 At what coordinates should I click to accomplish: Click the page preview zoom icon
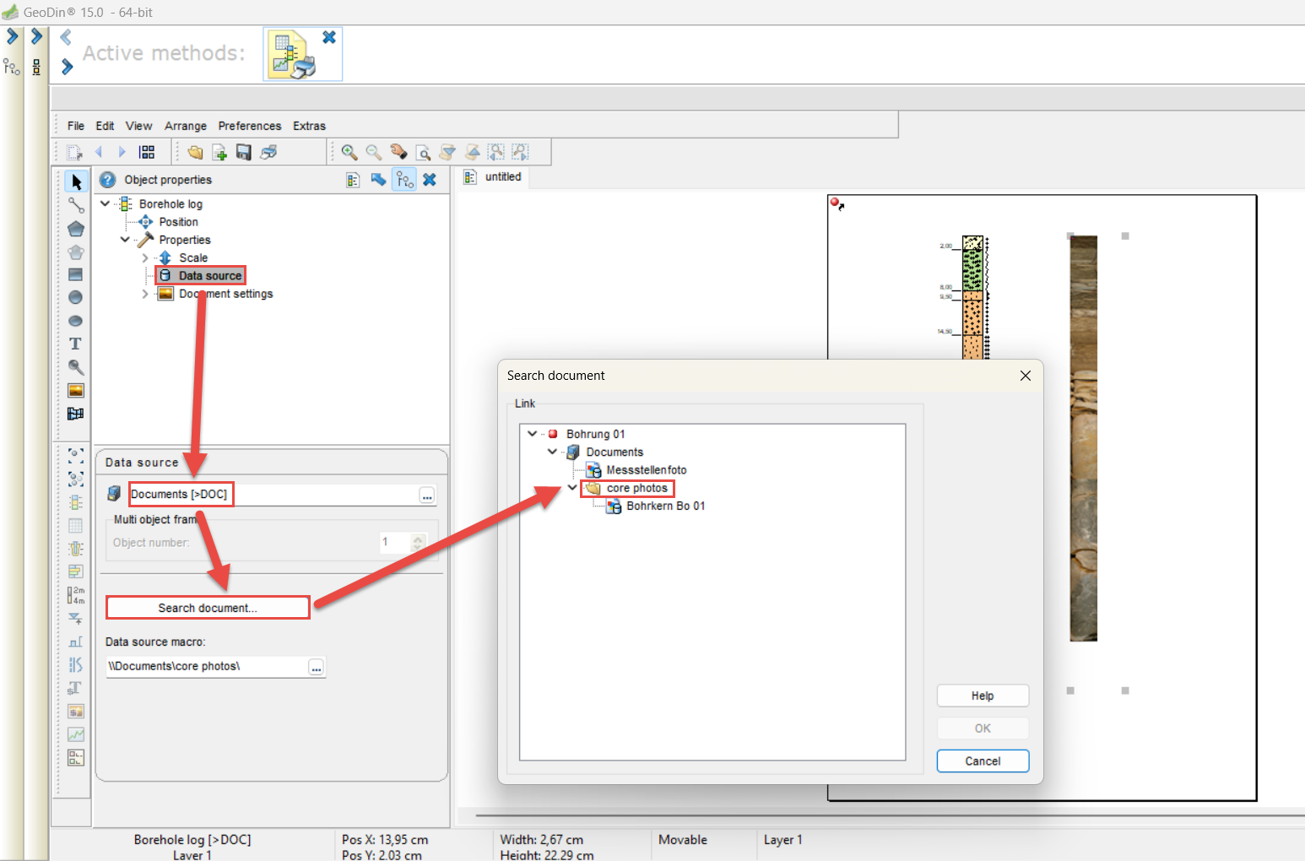423,152
